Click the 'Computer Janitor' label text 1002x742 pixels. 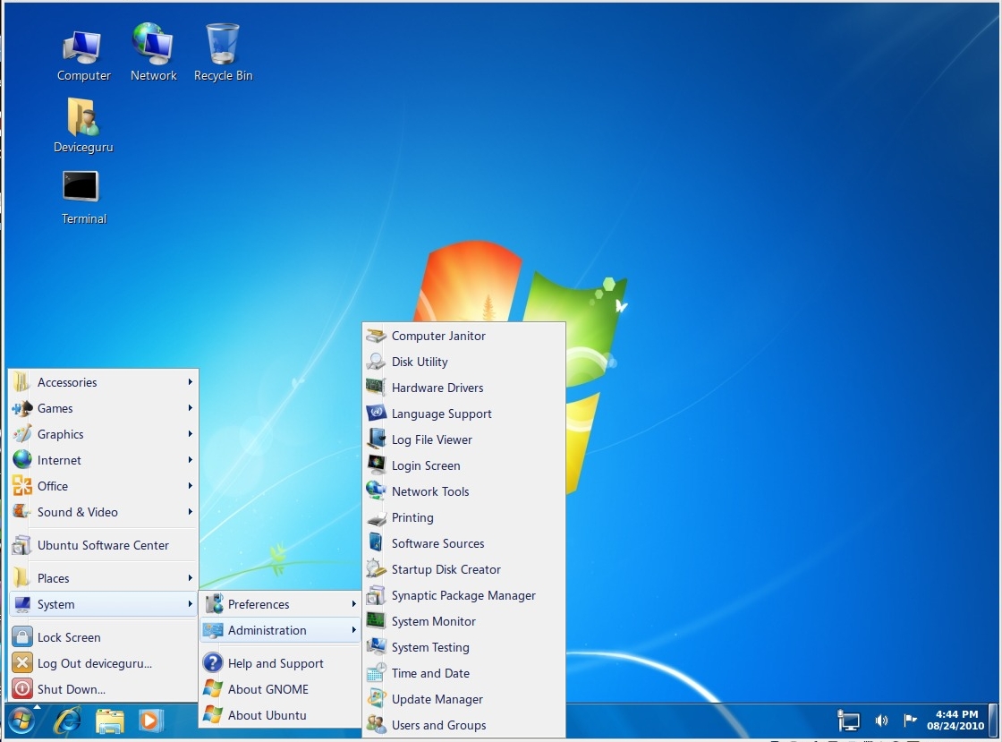(x=438, y=337)
